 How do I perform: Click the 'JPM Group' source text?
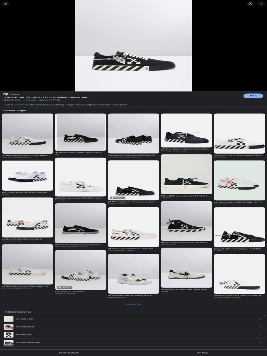point(220,157)
